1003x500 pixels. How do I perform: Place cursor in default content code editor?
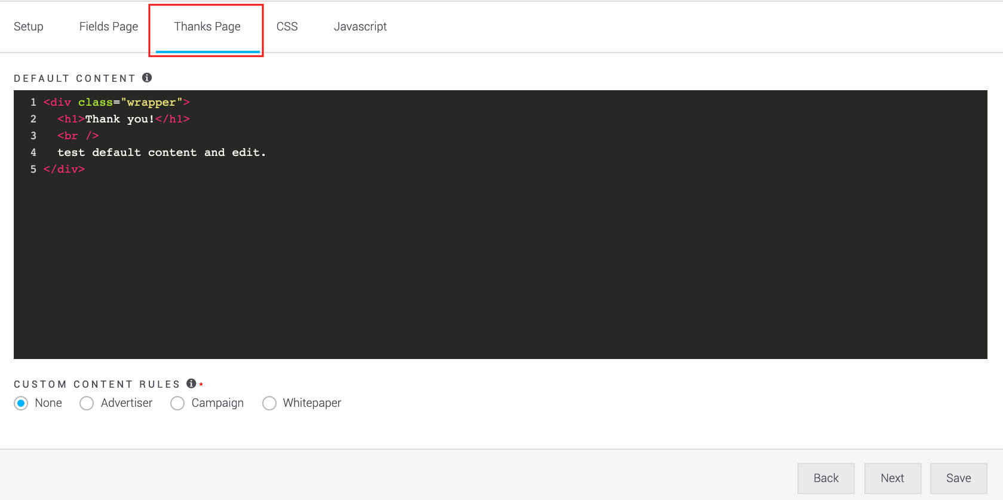coord(501,225)
